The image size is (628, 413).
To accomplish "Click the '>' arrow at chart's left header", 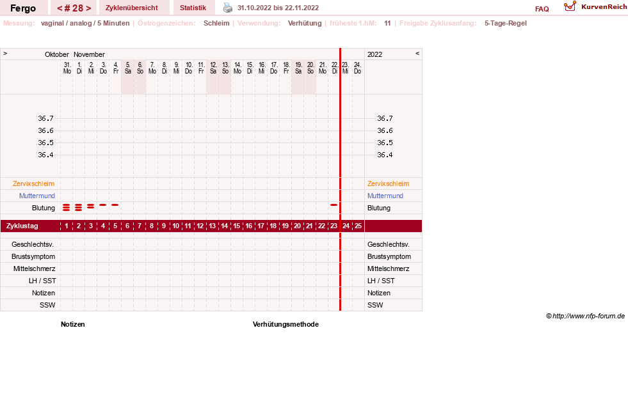I will 5,53.
